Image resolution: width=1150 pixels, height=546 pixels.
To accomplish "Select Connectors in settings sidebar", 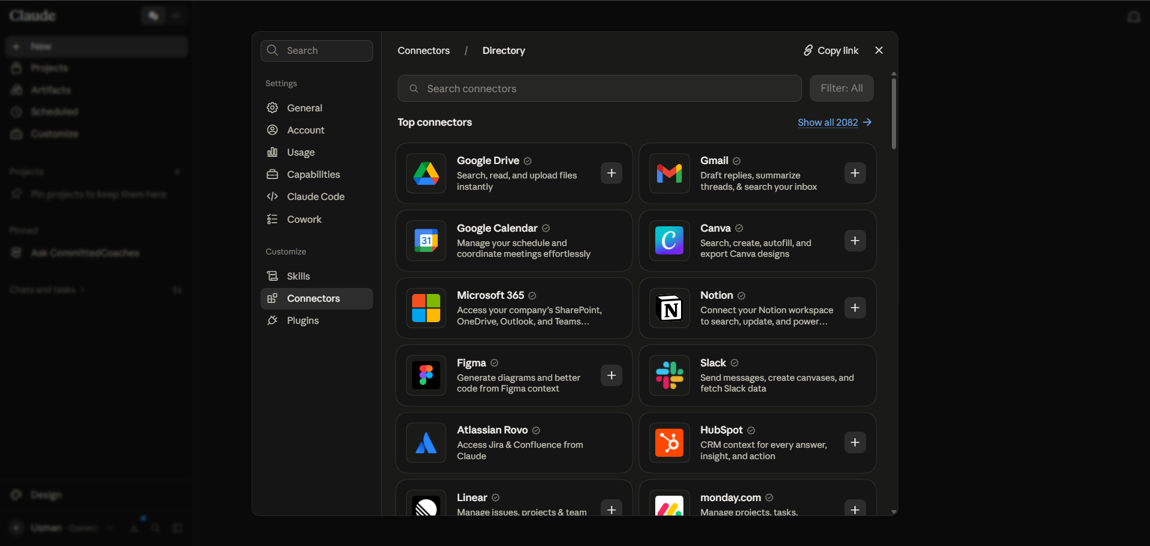I will click(x=316, y=298).
